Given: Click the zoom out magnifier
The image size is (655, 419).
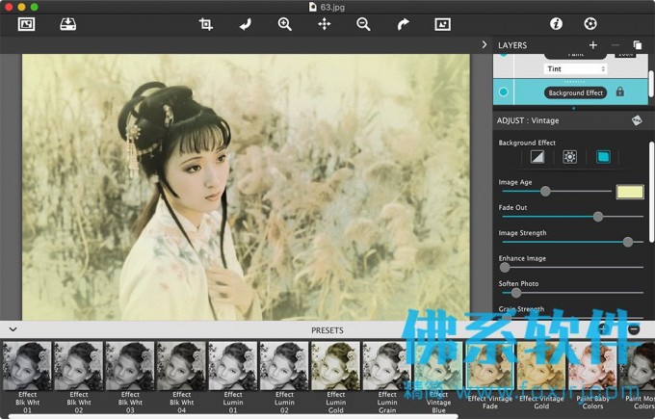Looking at the screenshot, I should point(363,24).
